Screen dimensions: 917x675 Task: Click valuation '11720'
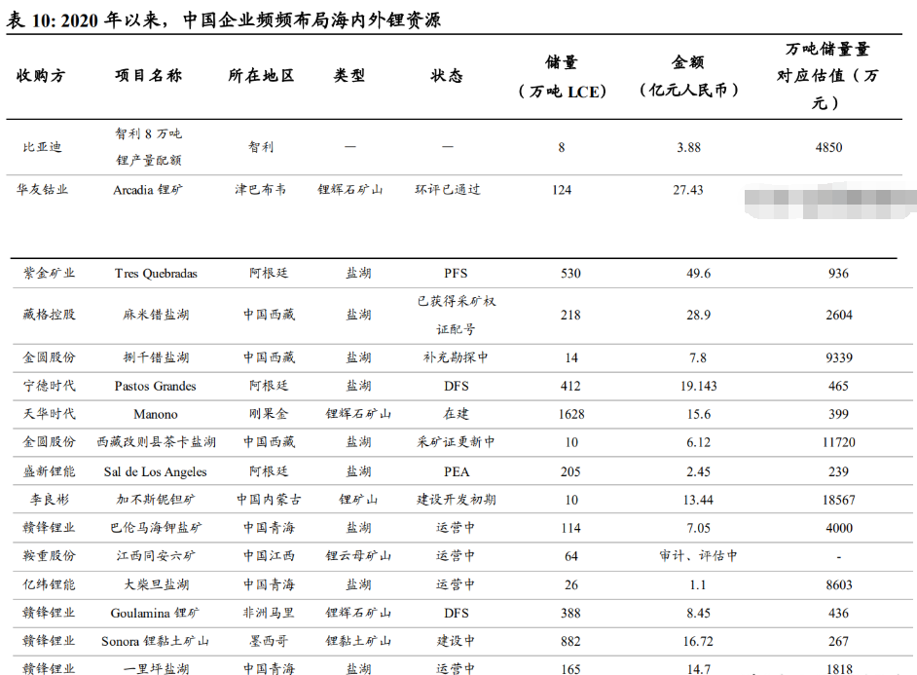coord(838,442)
